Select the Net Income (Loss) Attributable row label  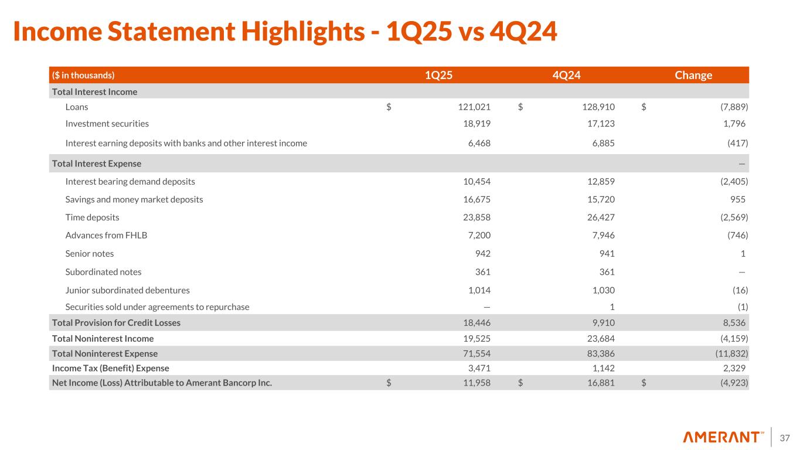tap(162, 383)
